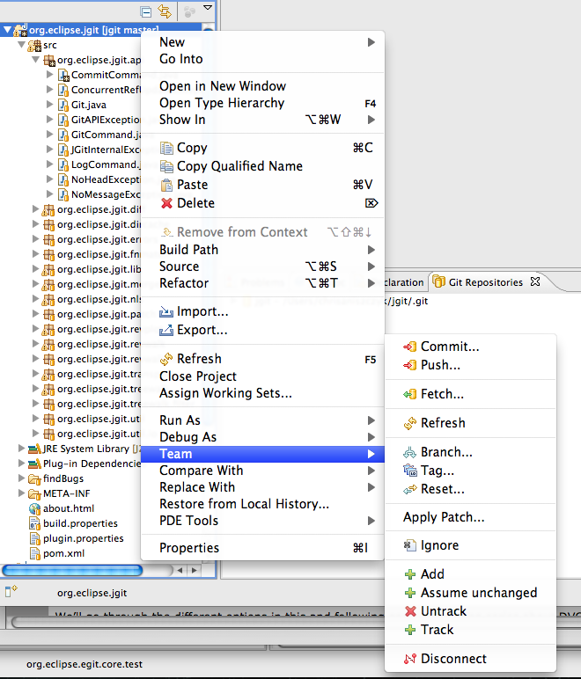
Task: Click the Copy Qualified Name icon
Action: tap(166, 166)
